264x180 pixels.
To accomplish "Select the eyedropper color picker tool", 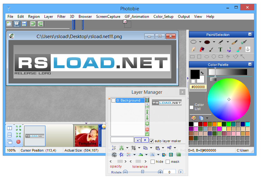I will [x=239, y=49].
